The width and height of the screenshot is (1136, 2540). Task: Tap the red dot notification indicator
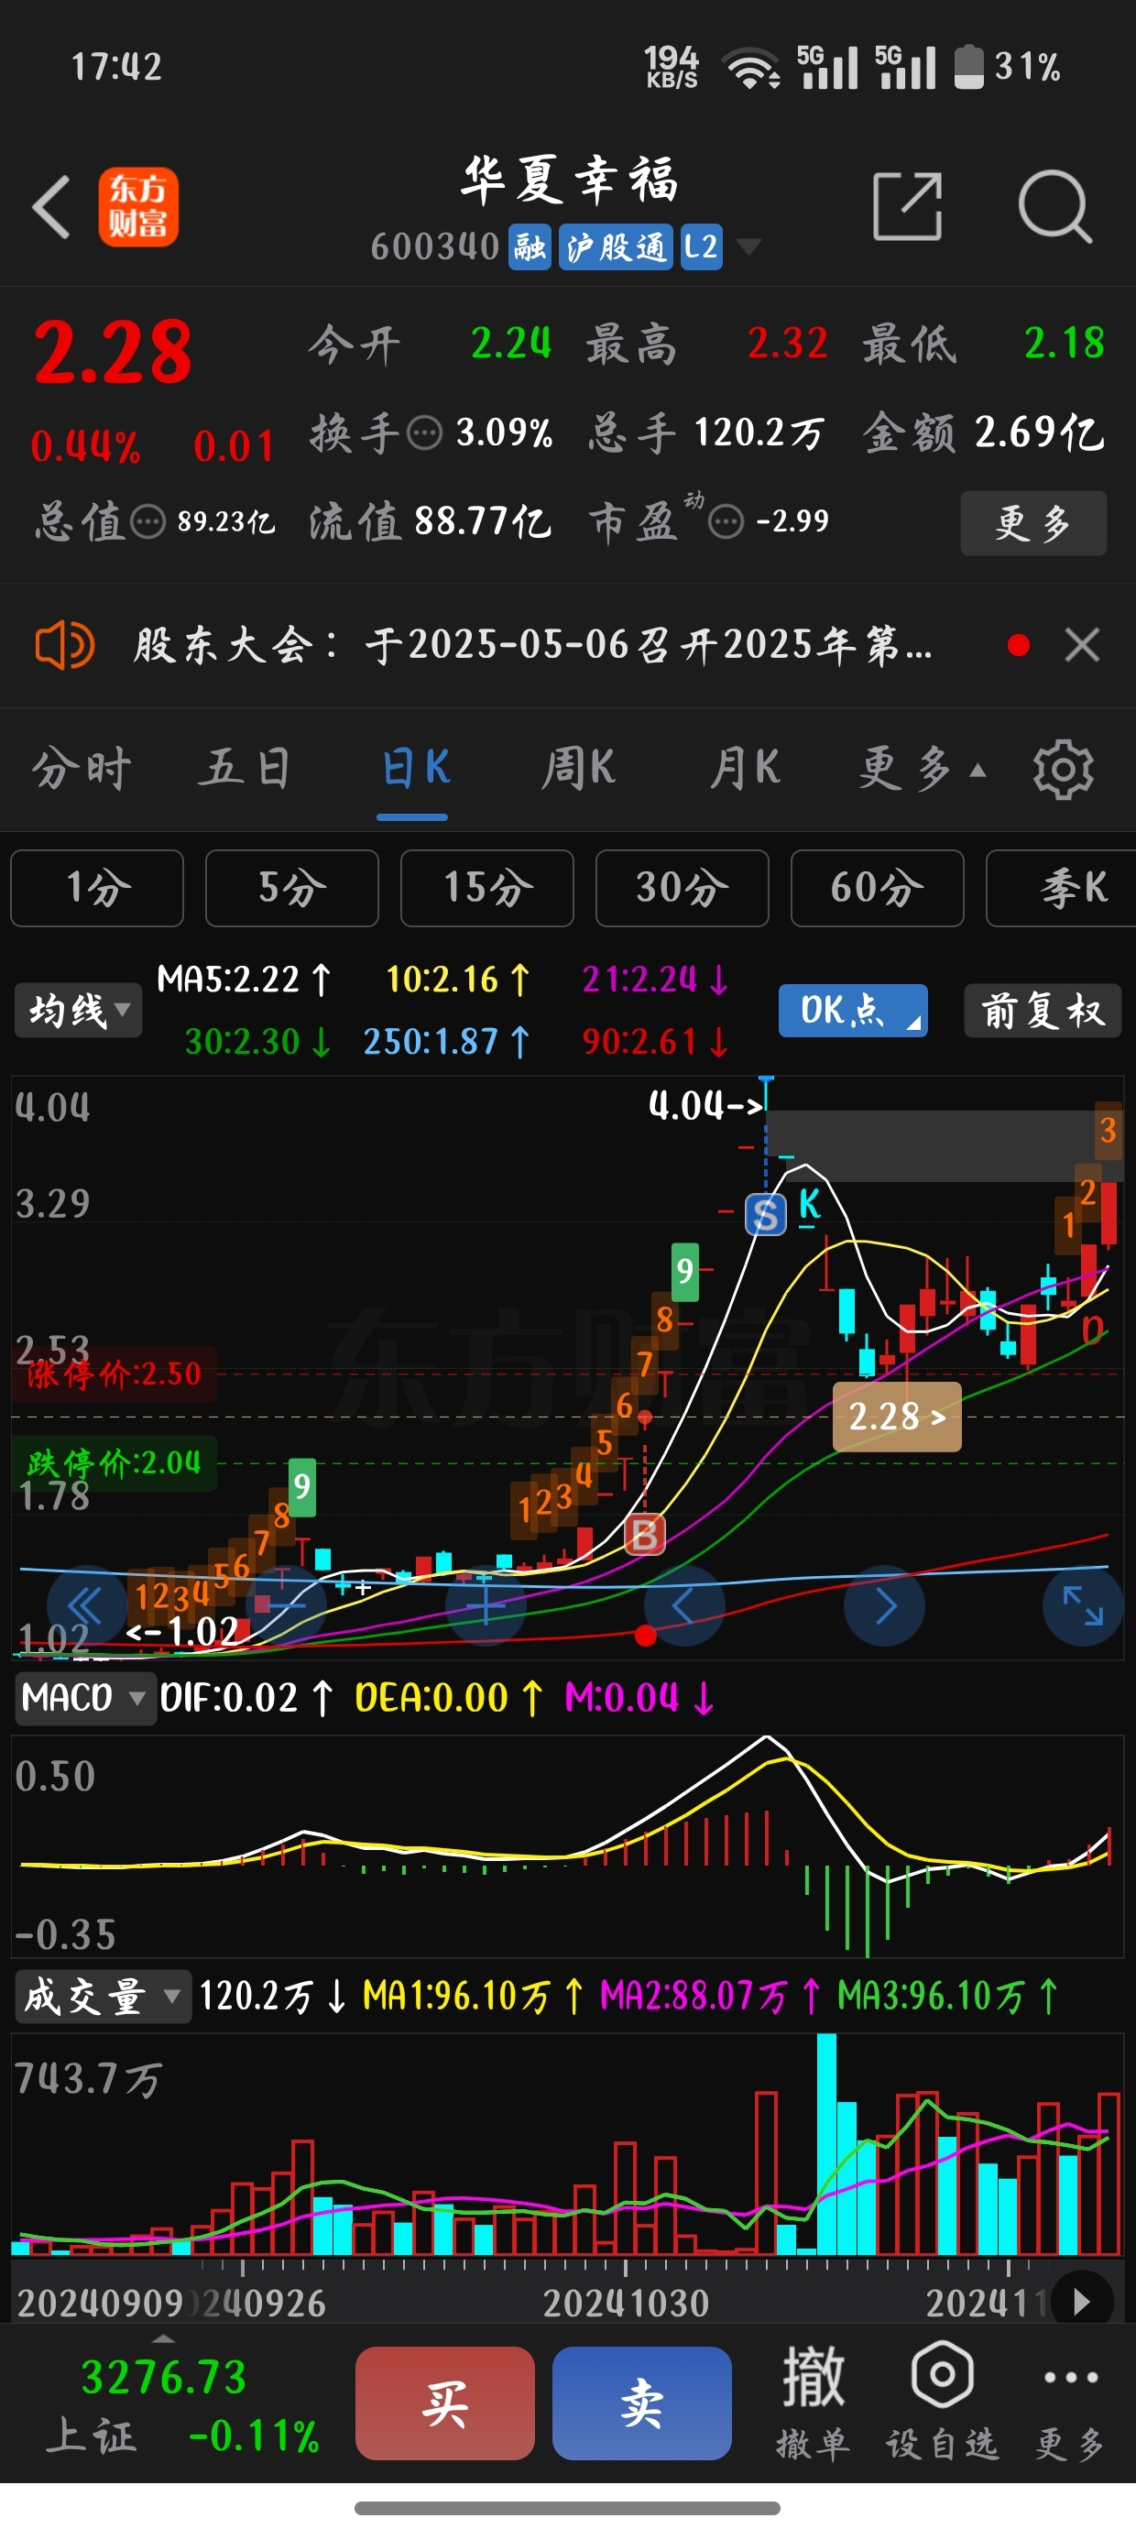(x=1019, y=646)
